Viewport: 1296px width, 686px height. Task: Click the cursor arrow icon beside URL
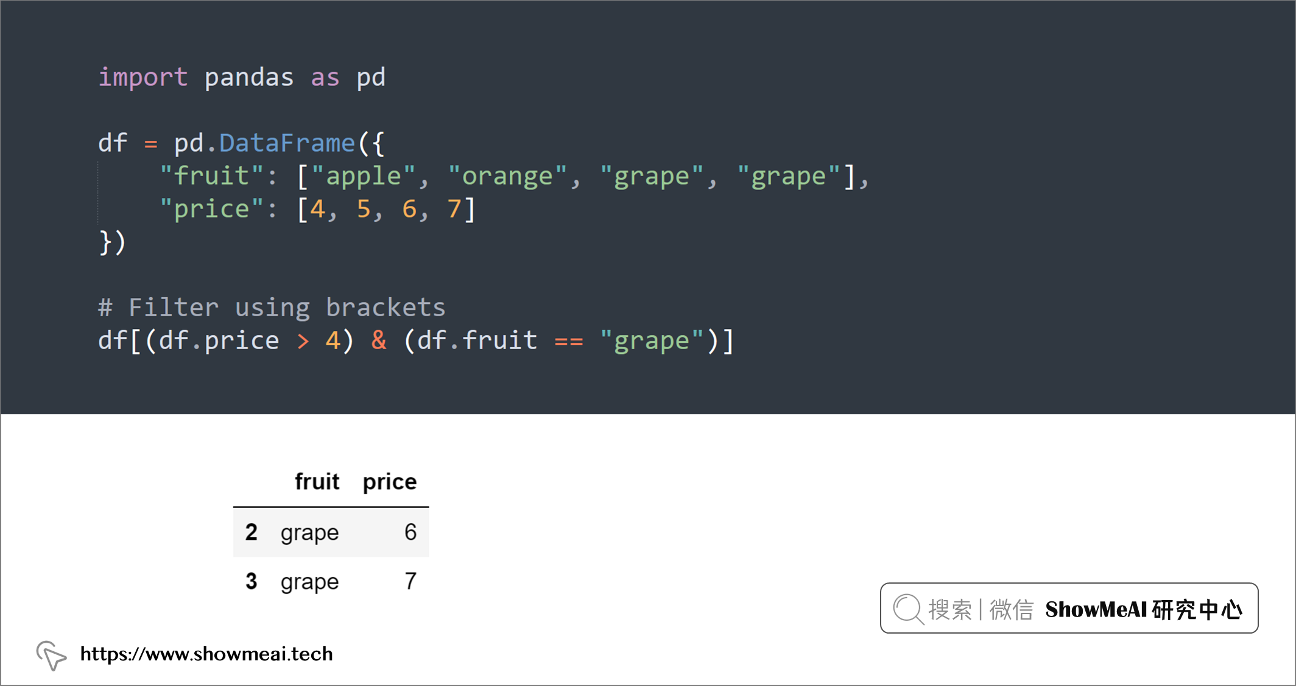point(51,656)
